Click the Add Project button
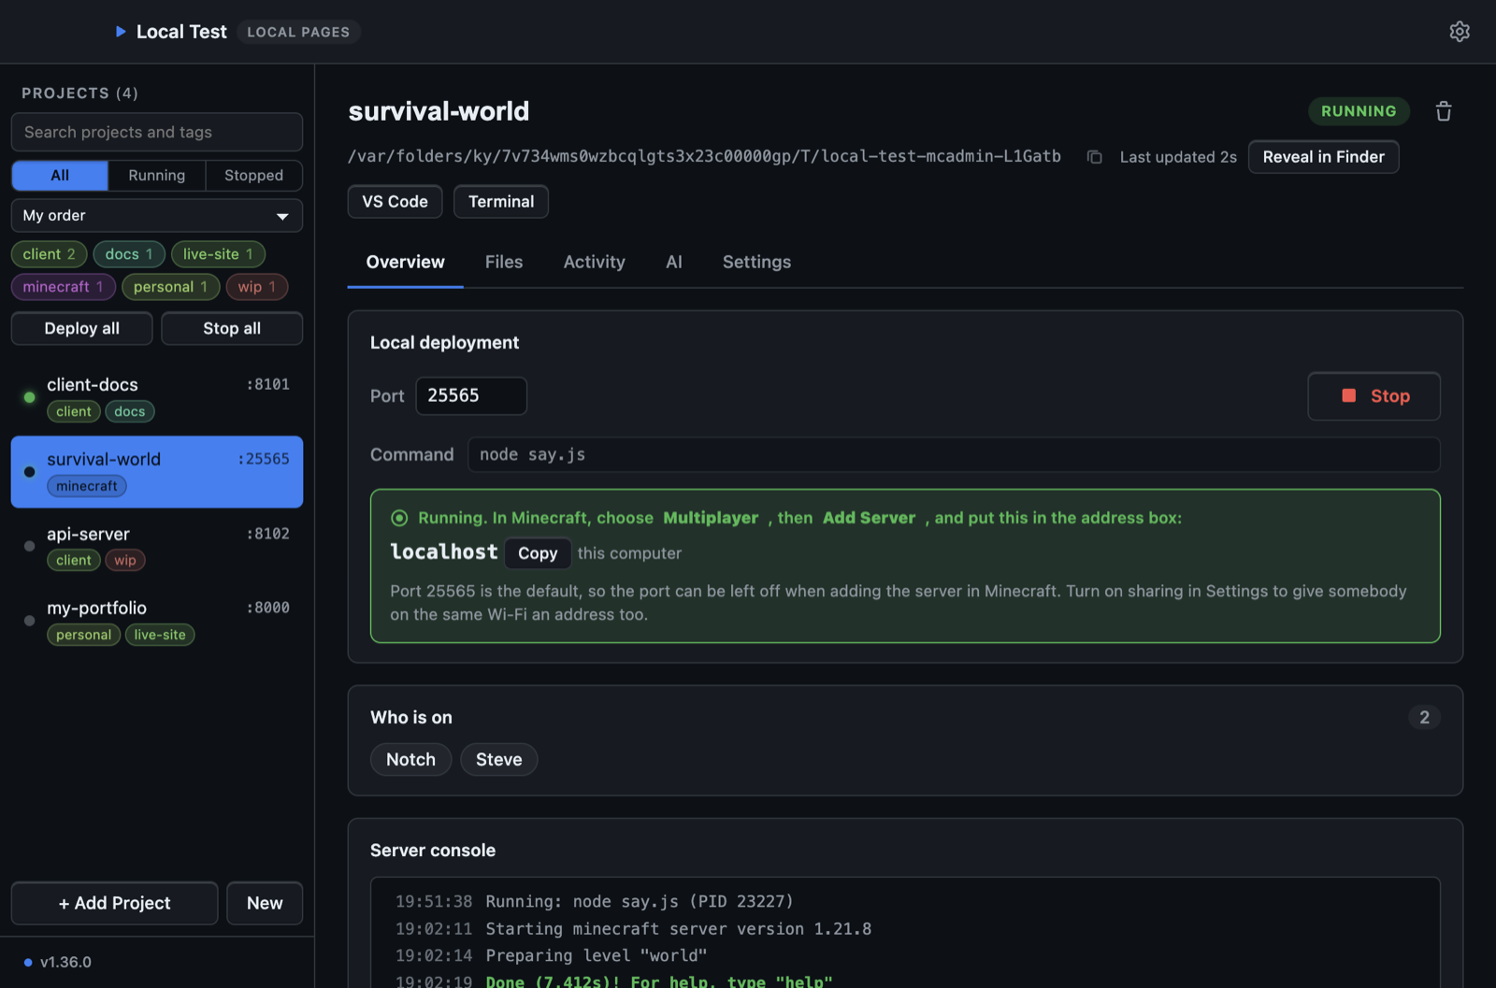Image resolution: width=1496 pixels, height=988 pixels. [114, 904]
